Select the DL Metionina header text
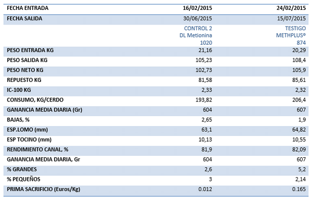The image size is (312, 200). point(196,35)
